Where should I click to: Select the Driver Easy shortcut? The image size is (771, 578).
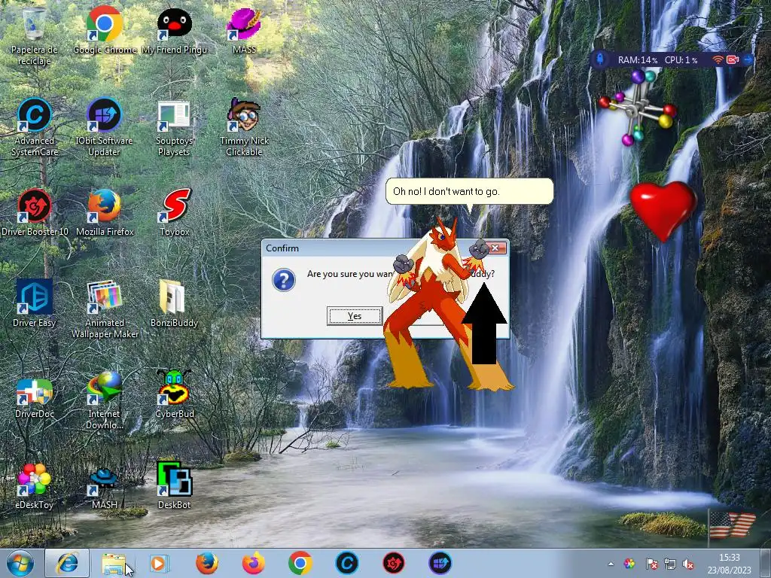pos(35,303)
